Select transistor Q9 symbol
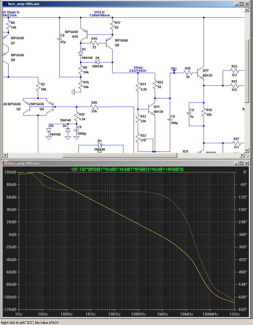 point(109,43)
